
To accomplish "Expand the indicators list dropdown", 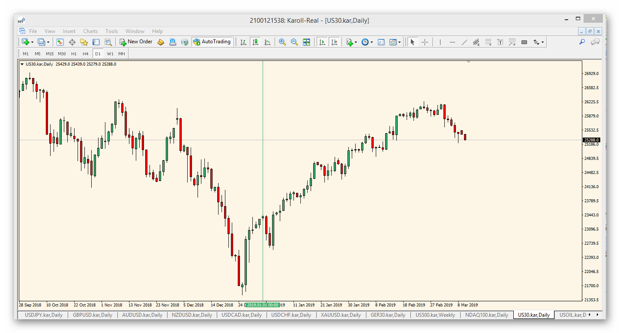I will 356,42.
